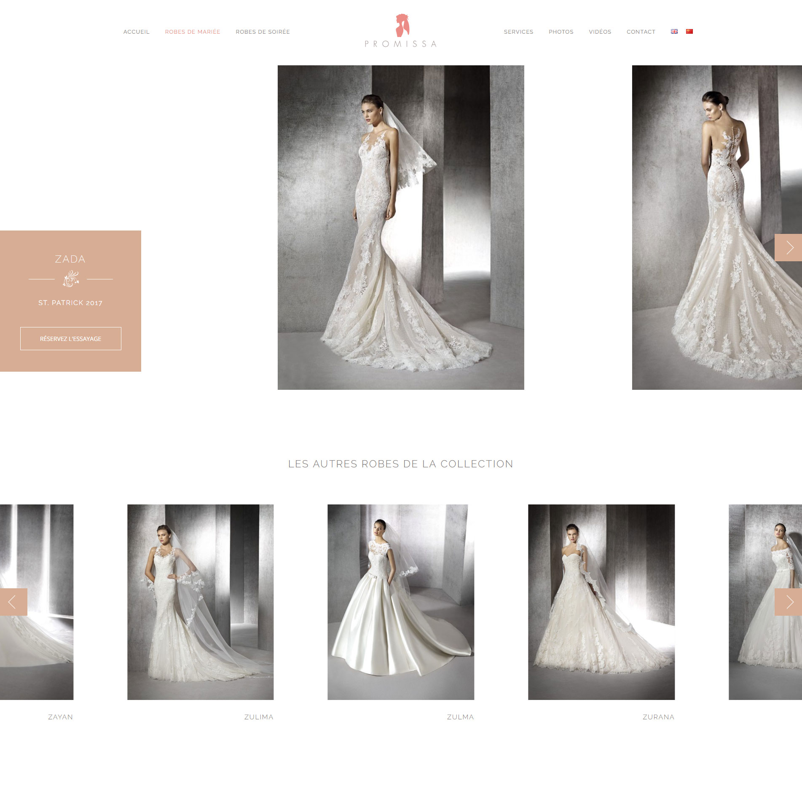This screenshot has height=799, width=802.
Task: Visit the Vidéos page
Action: 600,32
